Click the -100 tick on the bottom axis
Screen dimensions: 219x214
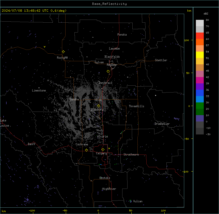click(x=32, y=210)
